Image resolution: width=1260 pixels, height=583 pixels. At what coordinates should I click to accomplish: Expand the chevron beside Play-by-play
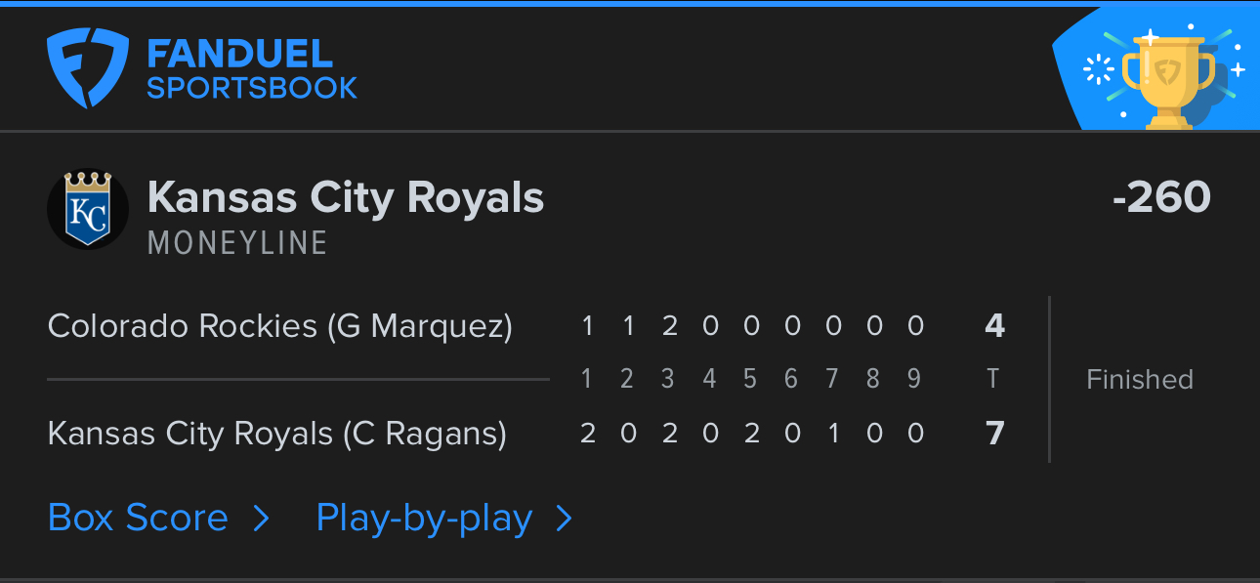click(x=564, y=519)
